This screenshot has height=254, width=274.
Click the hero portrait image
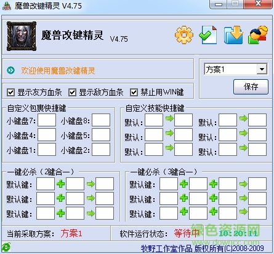click(22, 36)
